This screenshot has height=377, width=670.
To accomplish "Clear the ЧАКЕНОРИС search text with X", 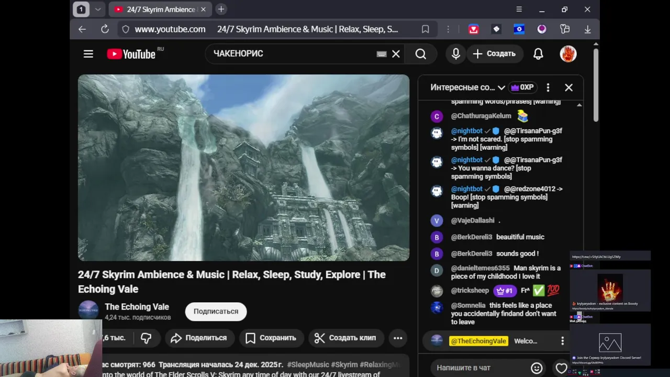I will [x=396, y=54].
